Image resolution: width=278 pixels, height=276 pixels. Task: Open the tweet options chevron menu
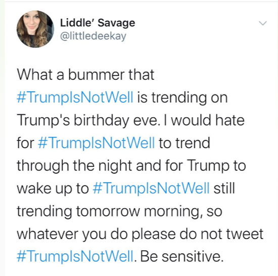(262, 23)
